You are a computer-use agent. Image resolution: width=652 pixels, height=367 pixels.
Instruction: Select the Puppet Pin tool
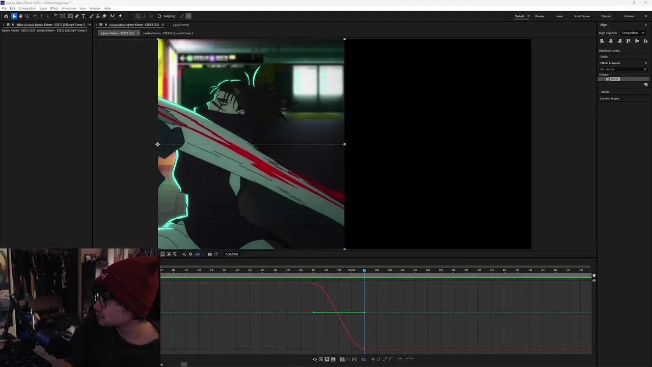click(120, 16)
